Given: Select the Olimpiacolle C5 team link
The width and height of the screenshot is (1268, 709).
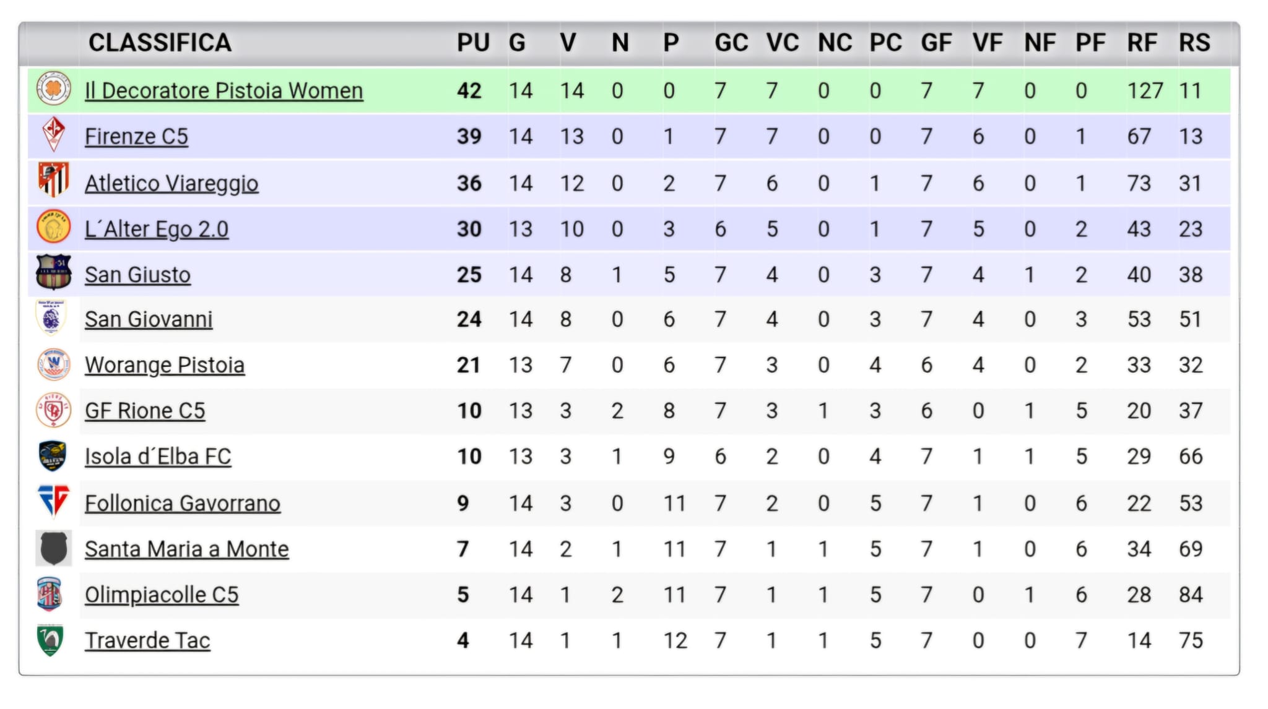Looking at the screenshot, I should point(162,595).
